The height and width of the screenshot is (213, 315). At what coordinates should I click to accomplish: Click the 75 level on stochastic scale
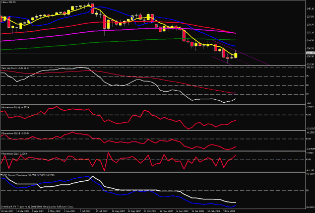click(x=308, y=76)
